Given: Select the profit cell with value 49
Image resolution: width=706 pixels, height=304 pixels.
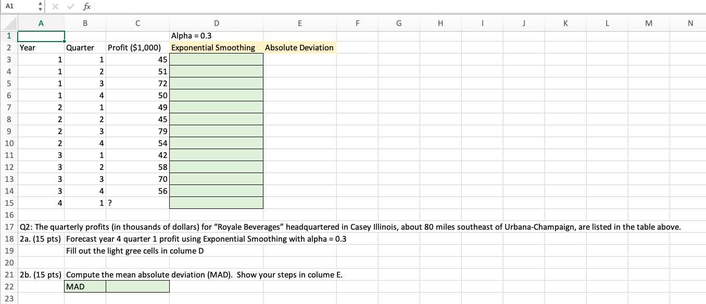Looking at the screenshot, I should 137,107.
